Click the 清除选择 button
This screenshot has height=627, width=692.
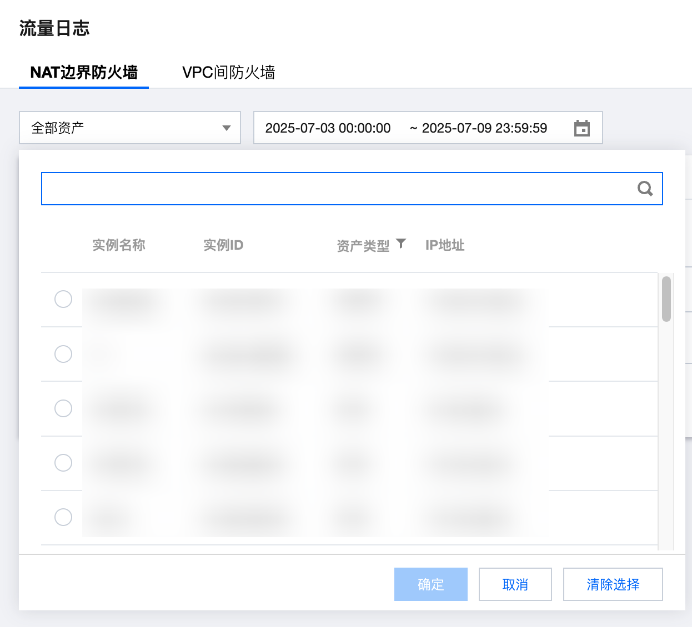613,584
